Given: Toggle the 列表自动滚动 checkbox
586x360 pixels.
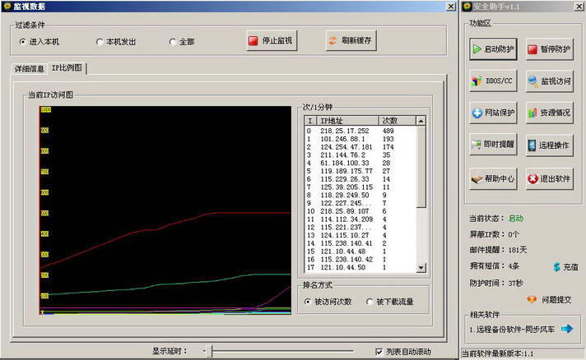Looking at the screenshot, I should (379, 351).
